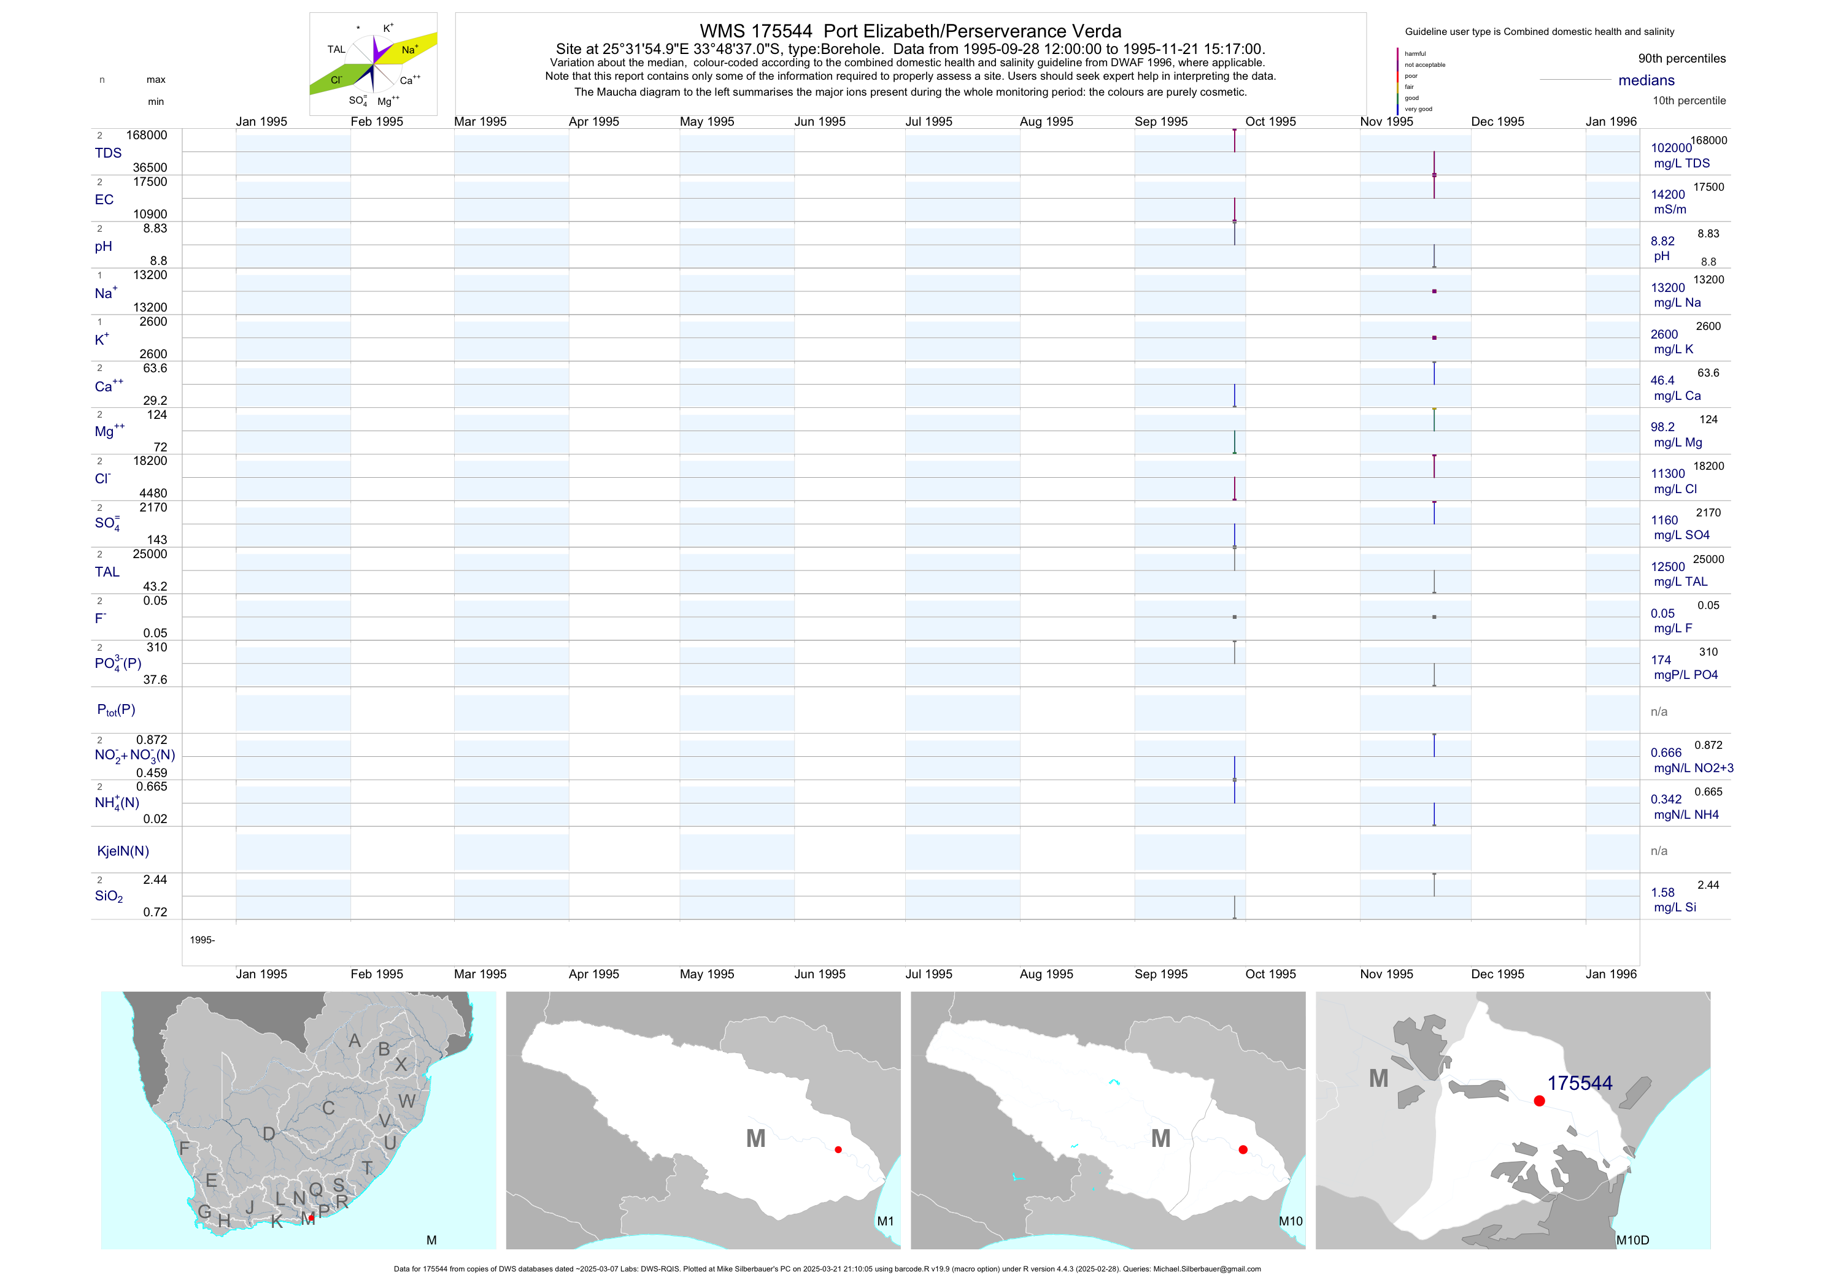Click the K data point in November
The width and height of the screenshot is (1822, 1288).
click(x=1434, y=338)
